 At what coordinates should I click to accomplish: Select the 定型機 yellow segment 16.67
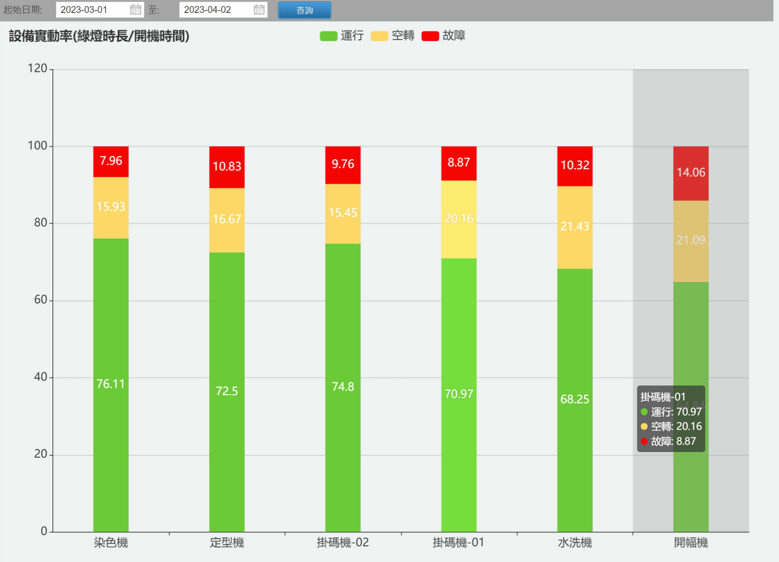coord(227,220)
